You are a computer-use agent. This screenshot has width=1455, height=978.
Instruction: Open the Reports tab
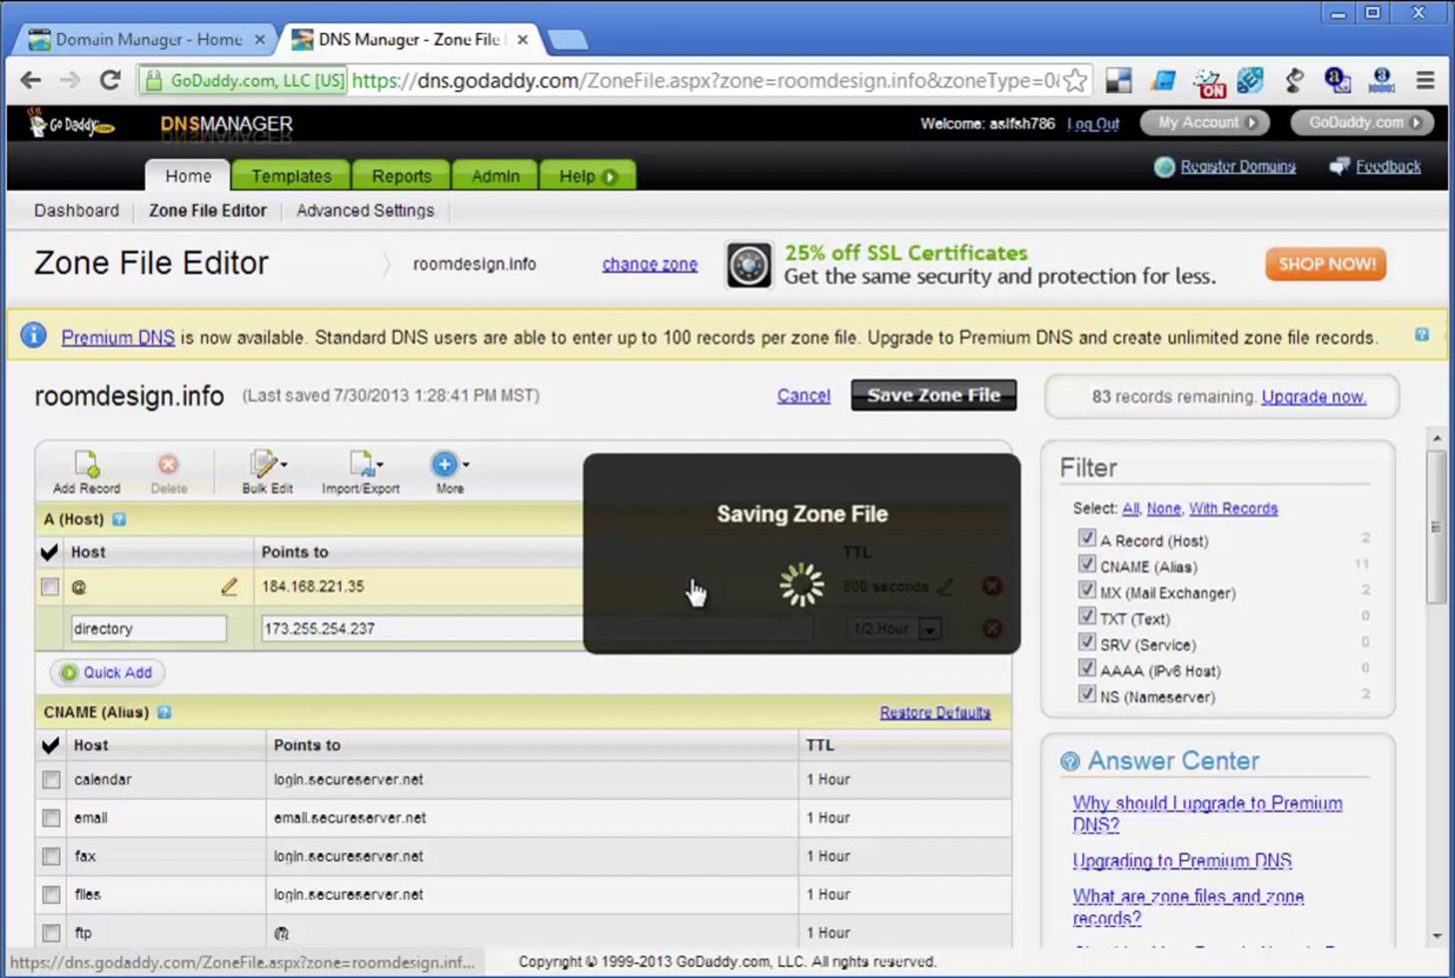click(402, 176)
